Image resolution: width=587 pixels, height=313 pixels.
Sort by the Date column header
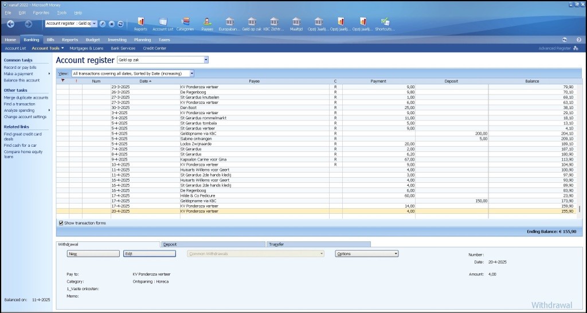coord(146,81)
